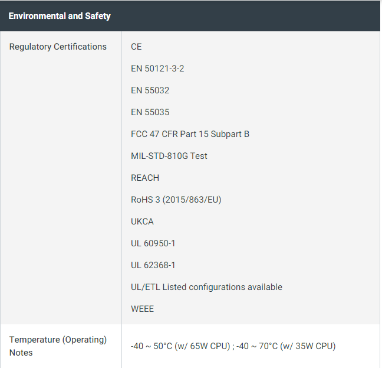Click FCC 47 CFR Part 15 Subpart B
The width and height of the screenshot is (382, 368).
click(x=190, y=134)
